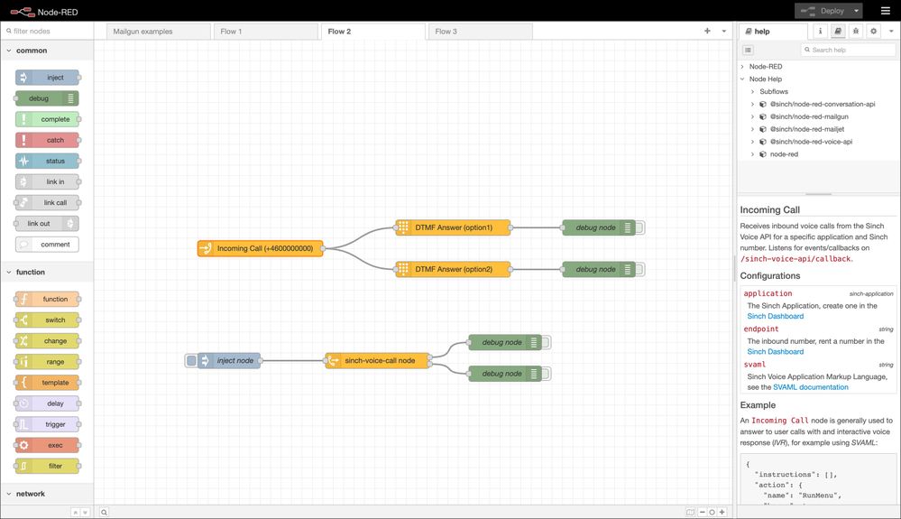901x519 pixels.
Task: Select the DTMF Answer (option1) node
Action: click(x=453, y=227)
